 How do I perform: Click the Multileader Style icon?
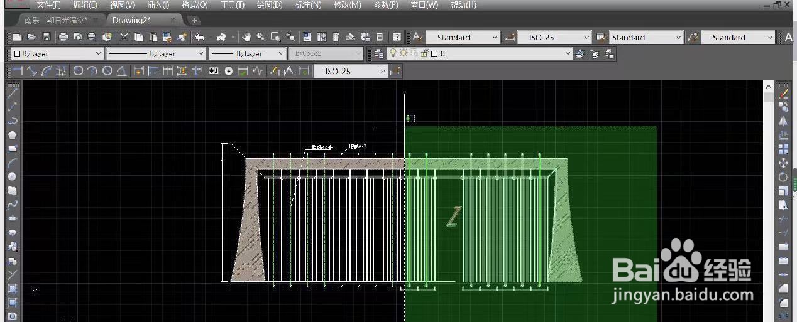click(x=693, y=37)
